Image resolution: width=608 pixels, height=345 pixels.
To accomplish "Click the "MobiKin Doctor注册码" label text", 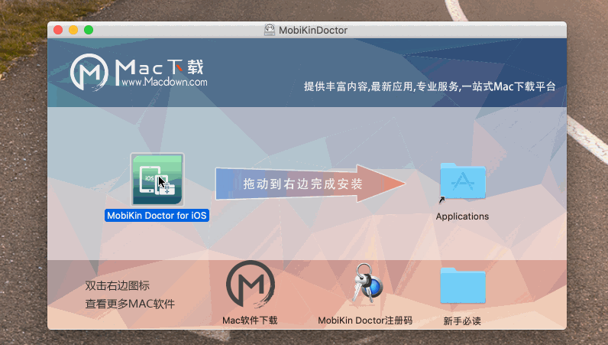I will point(365,321).
